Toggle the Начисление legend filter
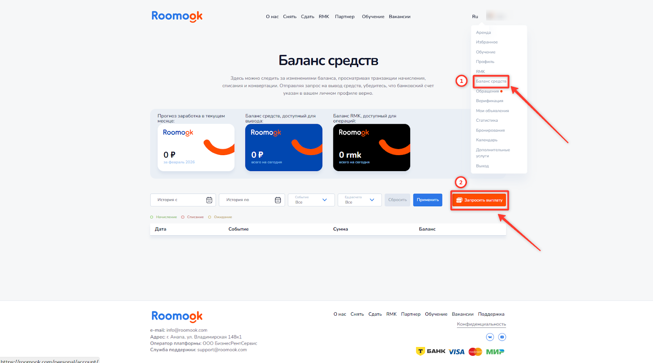 pyautogui.click(x=164, y=217)
